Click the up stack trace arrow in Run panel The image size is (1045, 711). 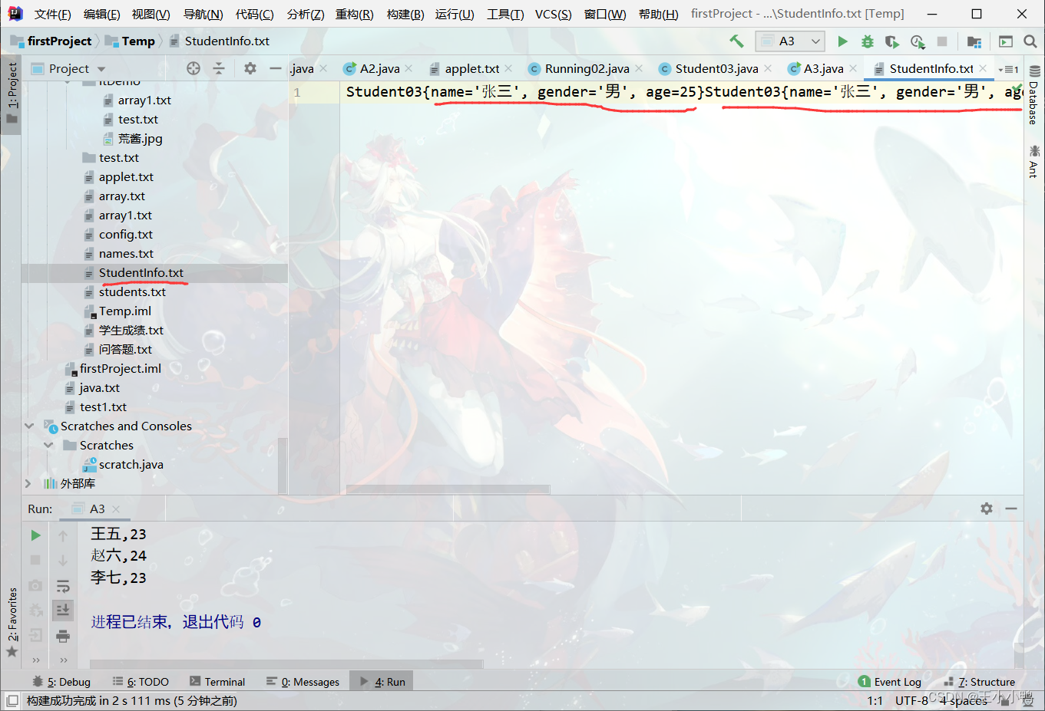(x=63, y=535)
